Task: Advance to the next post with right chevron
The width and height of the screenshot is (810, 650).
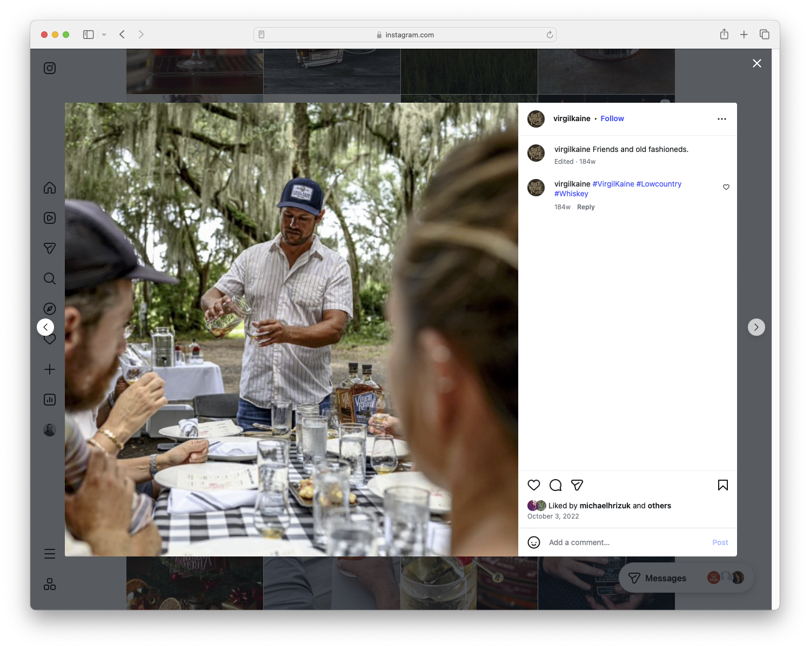Action: coord(756,327)
